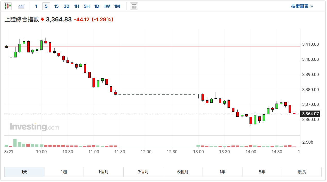Click the 3,390.00 price axis label

(311, 75)
